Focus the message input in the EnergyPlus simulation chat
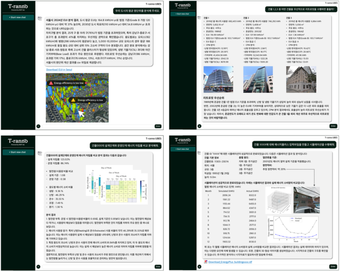The width and height of the screenshot is (340, 271). (265, 267)
